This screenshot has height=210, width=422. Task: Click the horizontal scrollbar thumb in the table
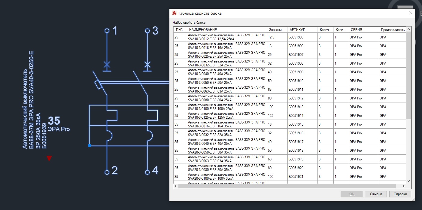(287, 186)
